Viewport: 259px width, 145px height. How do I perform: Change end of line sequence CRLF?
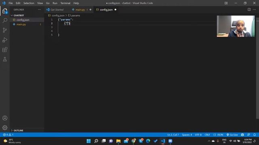point(207,135)
